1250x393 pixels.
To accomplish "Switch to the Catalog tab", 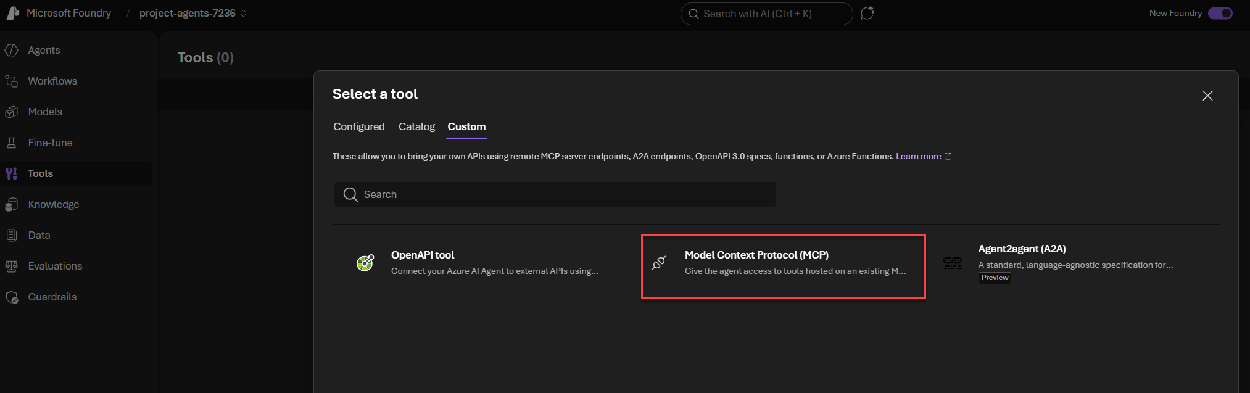I will point(416,126).
